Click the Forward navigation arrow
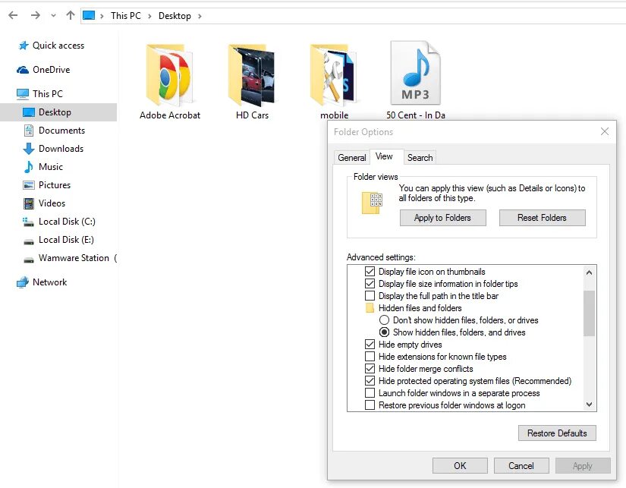This screenshot has width=626, height=488. [36, 16]
